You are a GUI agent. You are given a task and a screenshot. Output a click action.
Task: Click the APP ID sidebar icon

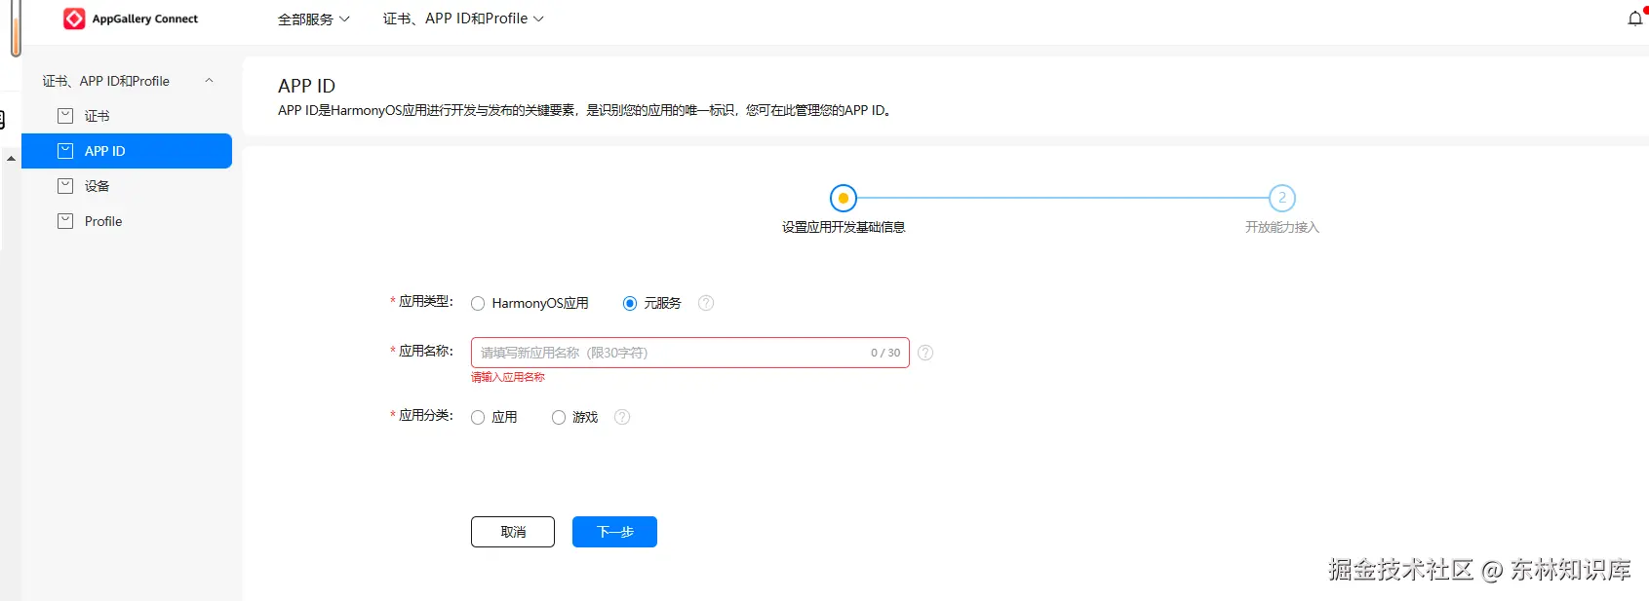click(x=65, y=151)
